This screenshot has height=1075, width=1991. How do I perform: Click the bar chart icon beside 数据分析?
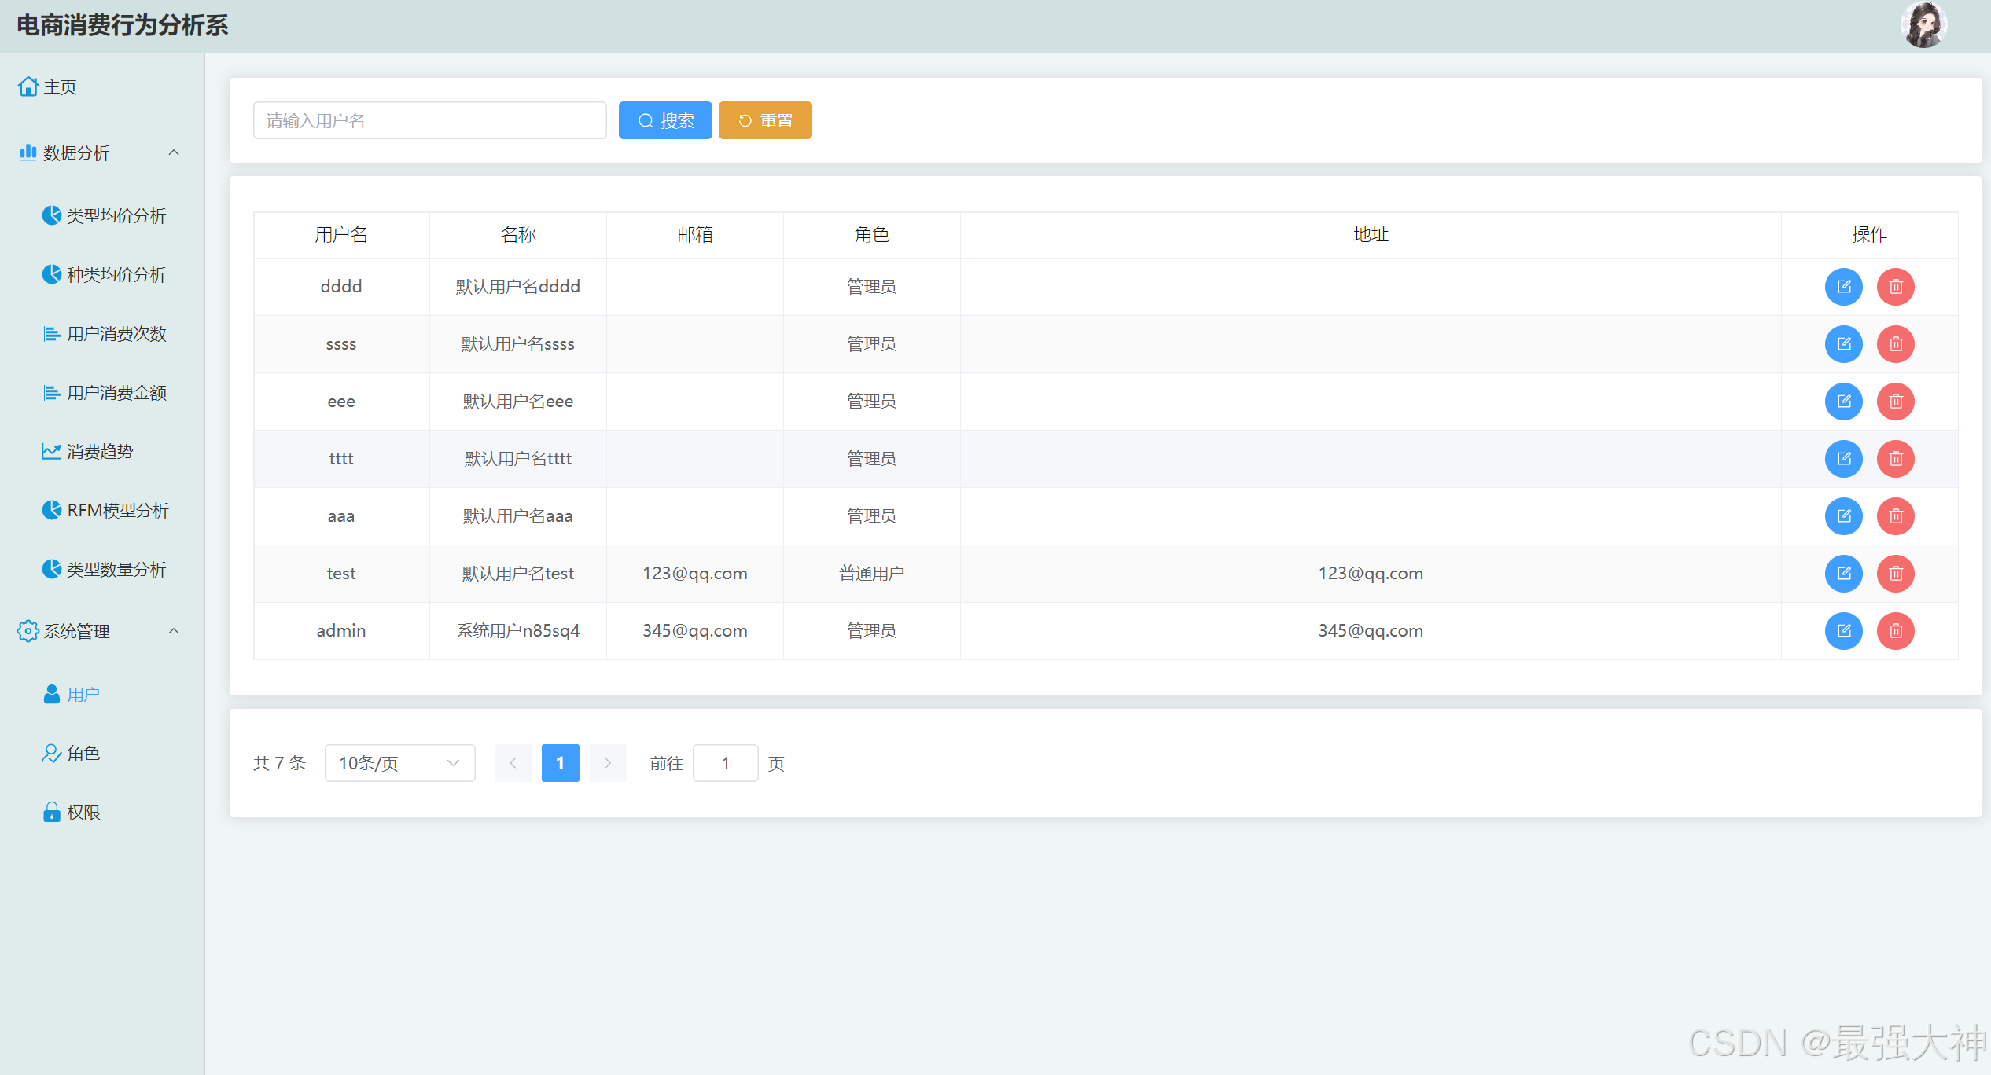(28, 152)
